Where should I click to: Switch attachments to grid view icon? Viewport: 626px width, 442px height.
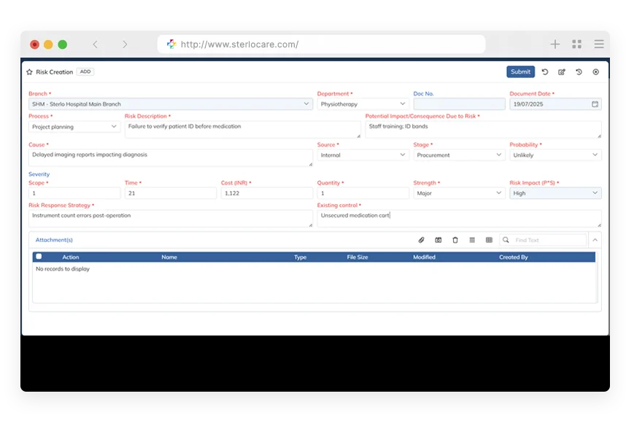coord(489,240)
